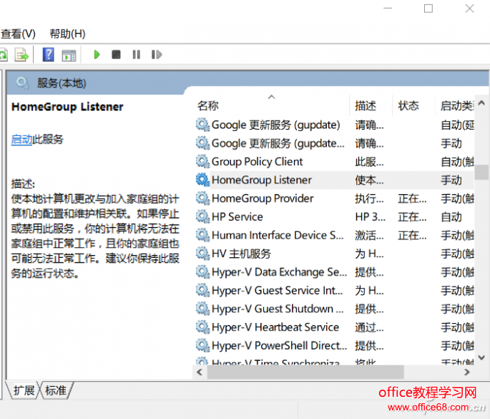Click gear icon beside Google 更新服务 (gupdate)
Viewport: 490px width, 419px height.
click(x=202, y=125)
